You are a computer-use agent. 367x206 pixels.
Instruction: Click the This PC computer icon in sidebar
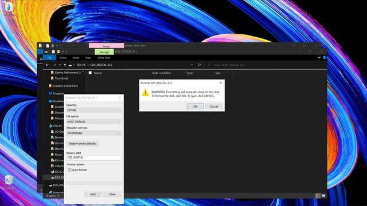pos(50,126)
